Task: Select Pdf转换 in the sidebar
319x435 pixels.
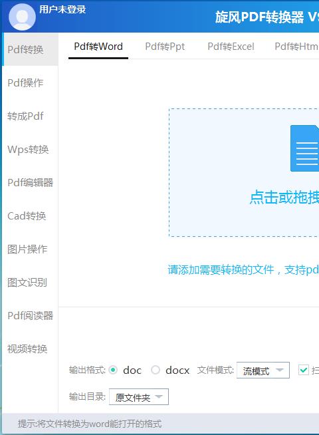Action: [x=30, y=50]
